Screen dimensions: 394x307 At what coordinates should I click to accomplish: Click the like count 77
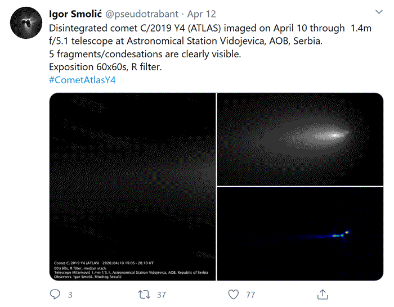click(x=250, y=294)
